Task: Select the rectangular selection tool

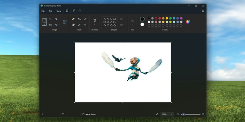Action: (44, 21)
